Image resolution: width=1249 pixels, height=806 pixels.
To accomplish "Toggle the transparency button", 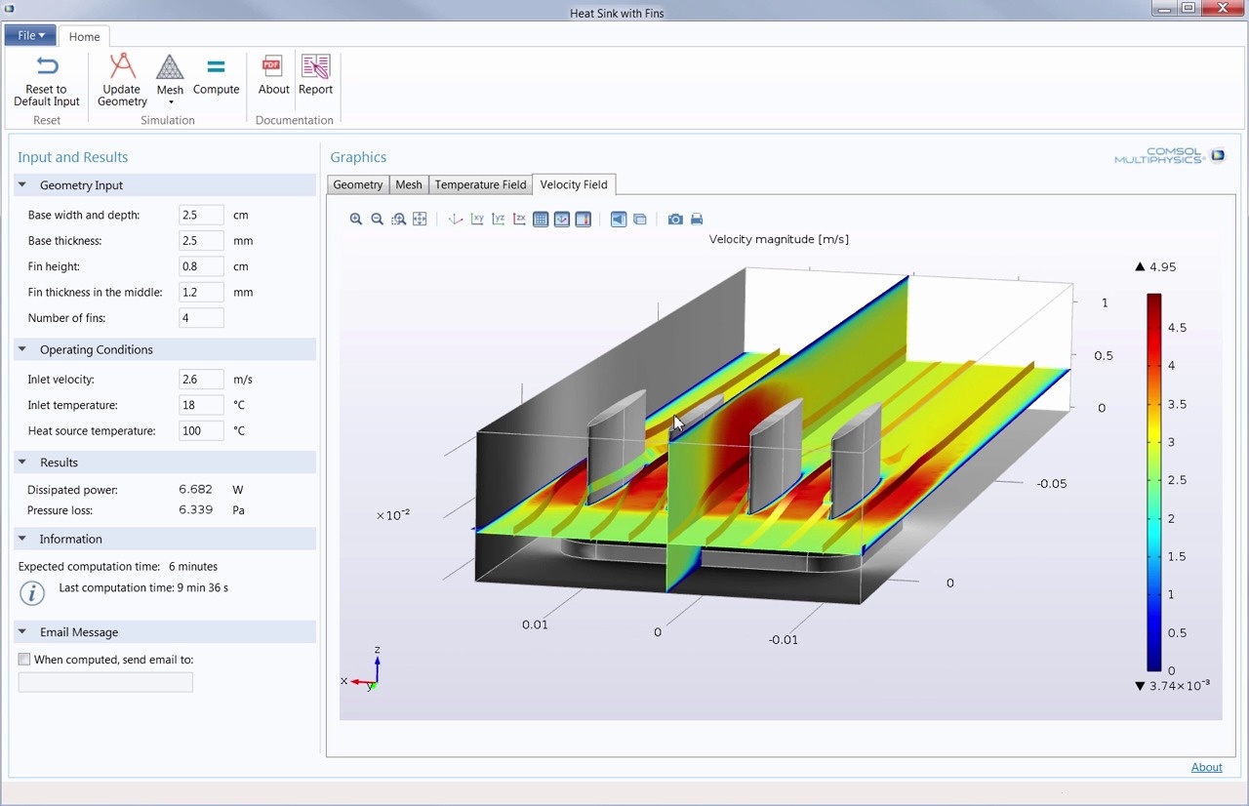I will (640, 220).
